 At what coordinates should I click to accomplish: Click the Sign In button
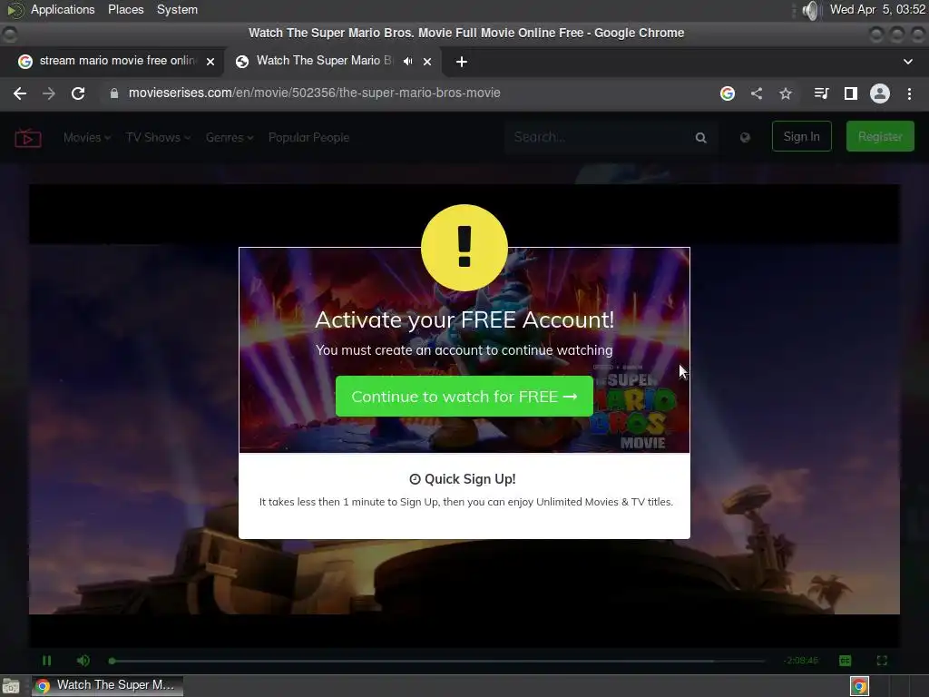802,136
